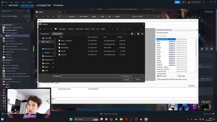Jump to last byte in Data inspector
Image resolution: width=217 pixels, height=122 pixels.
(x=165, y=36)
